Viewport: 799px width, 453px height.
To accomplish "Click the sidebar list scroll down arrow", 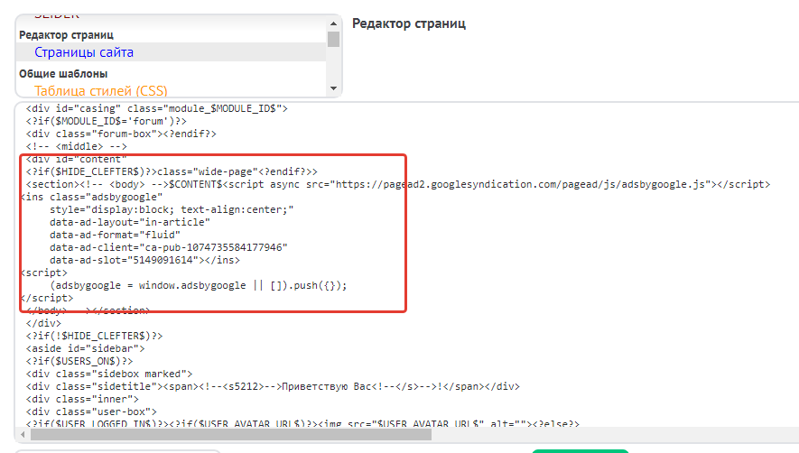I will [333, 88].
